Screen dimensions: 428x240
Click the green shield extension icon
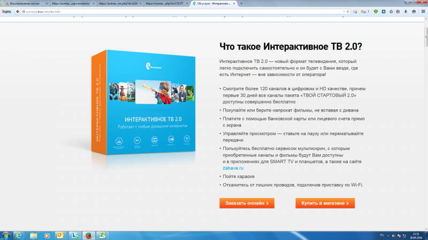click(x=376, y=11)
